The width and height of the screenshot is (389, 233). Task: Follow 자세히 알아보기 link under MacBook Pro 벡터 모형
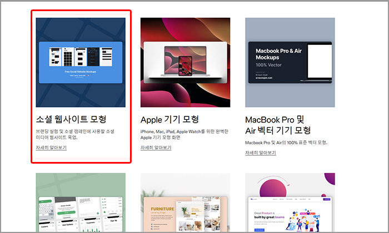coord(261,153)
